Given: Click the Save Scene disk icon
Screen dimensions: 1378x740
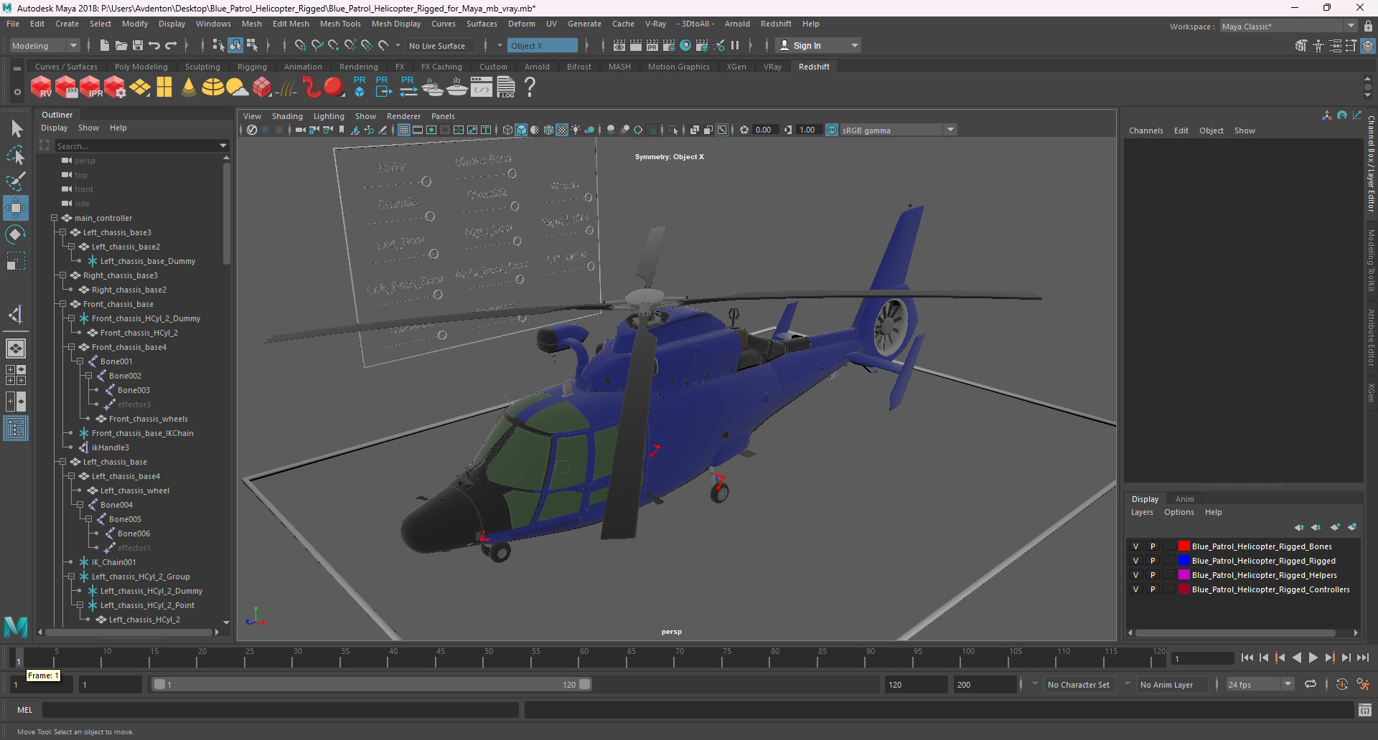Looking at the screenshot, I should (x=138, y=45).
